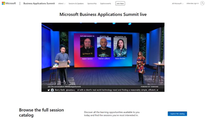Click the 'Browse the full session catalog' heading

click(x=41, y=112)
